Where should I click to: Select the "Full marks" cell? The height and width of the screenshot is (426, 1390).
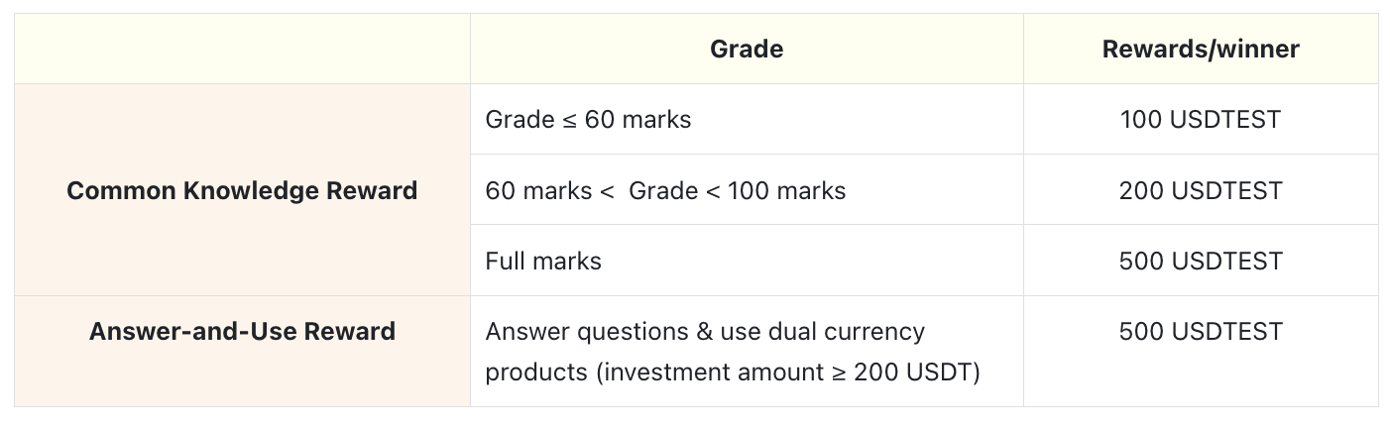point(543,261)
